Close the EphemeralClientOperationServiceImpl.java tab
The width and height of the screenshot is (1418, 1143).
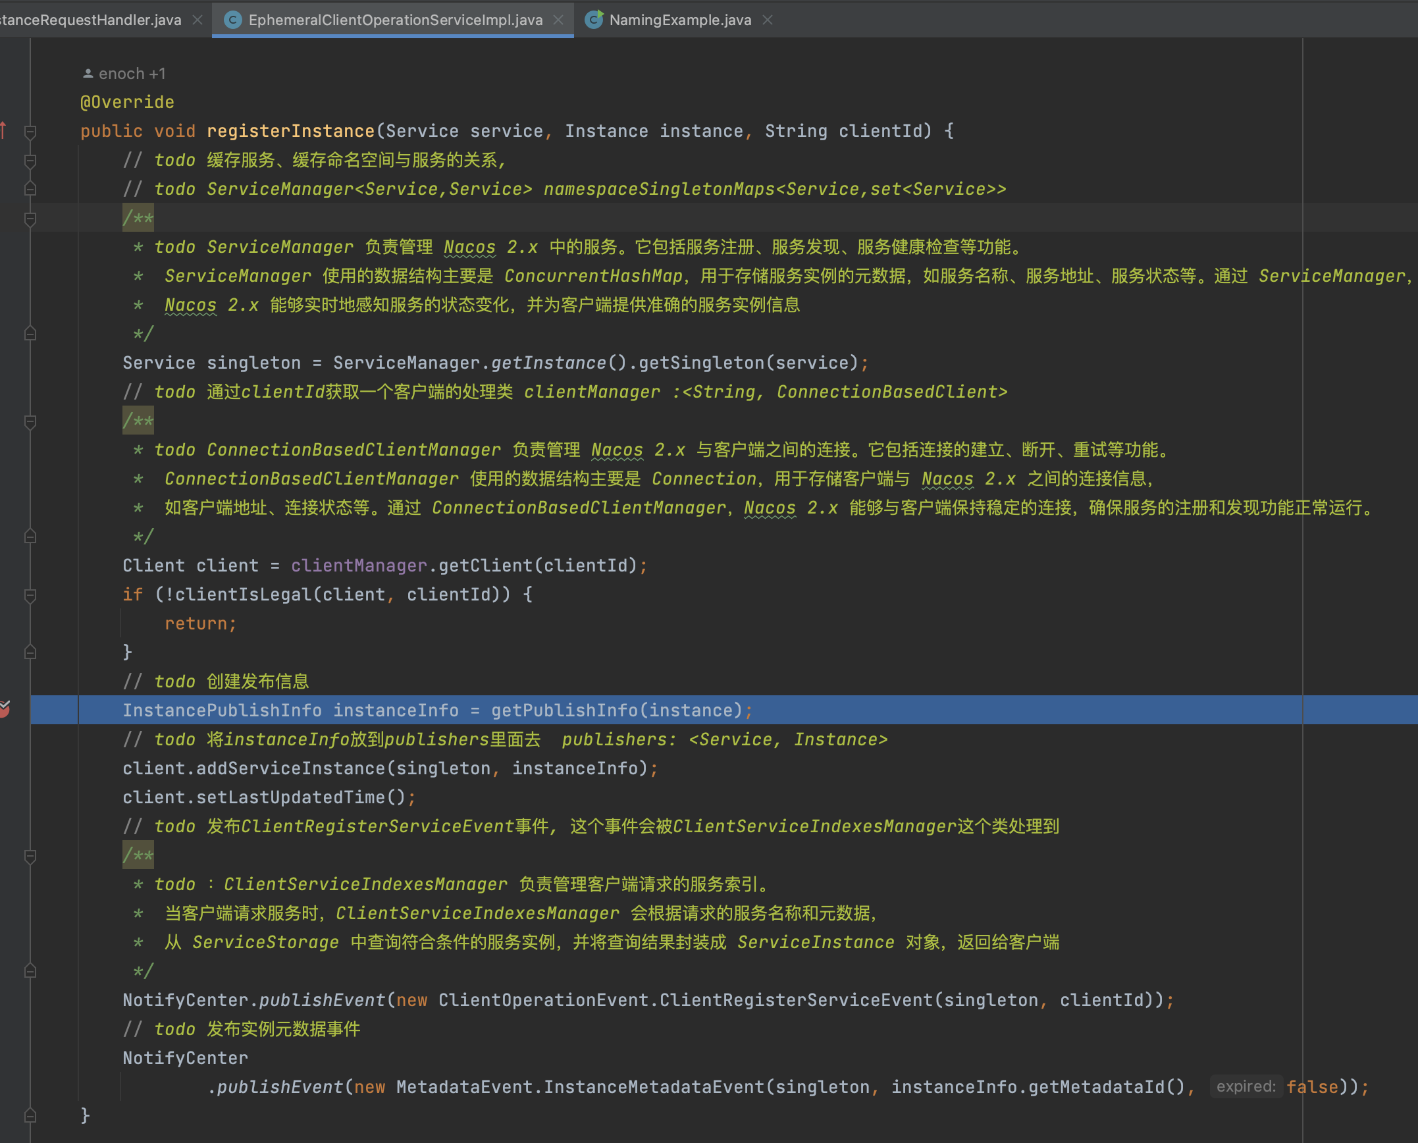pyautogui.click(x=558, y=20)
